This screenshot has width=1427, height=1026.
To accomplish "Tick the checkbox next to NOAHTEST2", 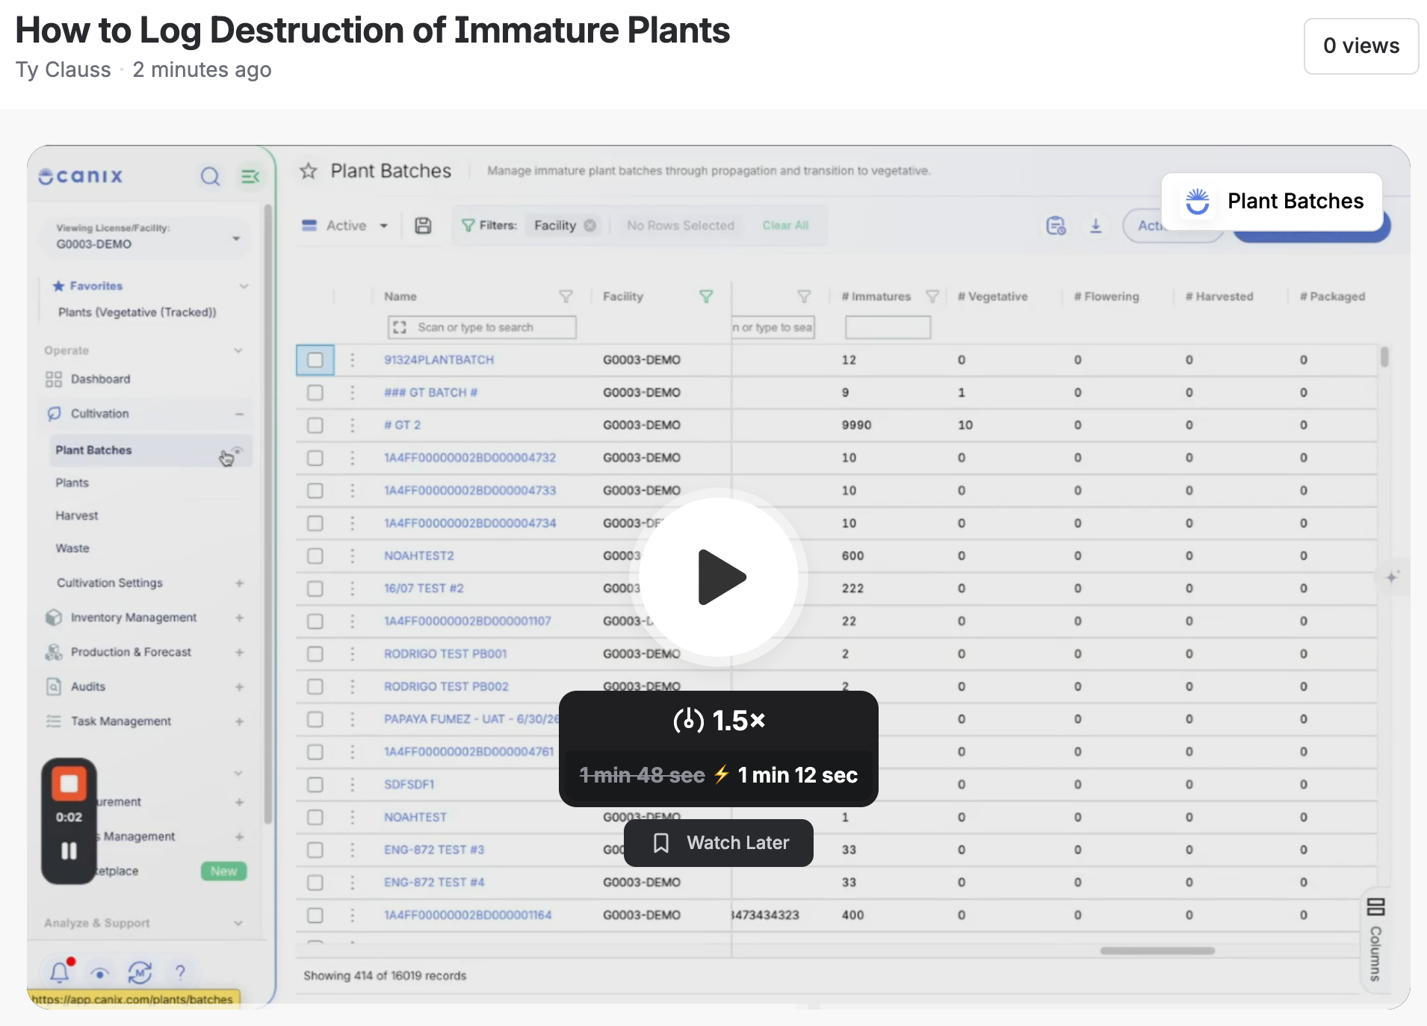I will click(315, 556).
